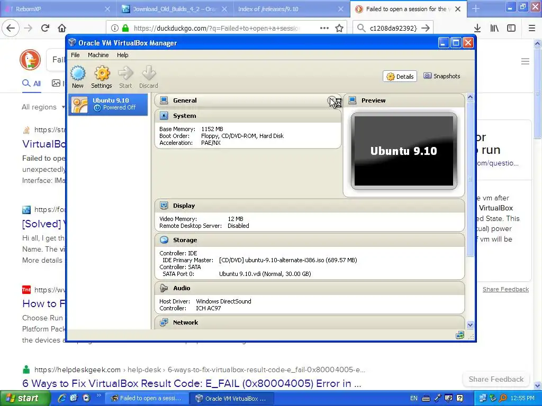Open the File menu in VirtualBox
Screen dimensions: 542x406
tap(75, 55)
